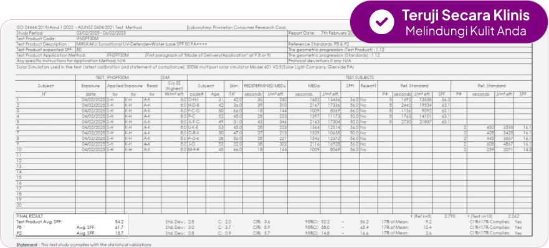Click the "Teruji Secara Klinis" badge heading

coord(465,16)
